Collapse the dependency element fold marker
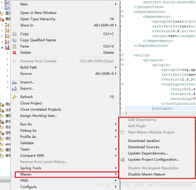Viewport: 196px width, 190px height. [123, 16]
